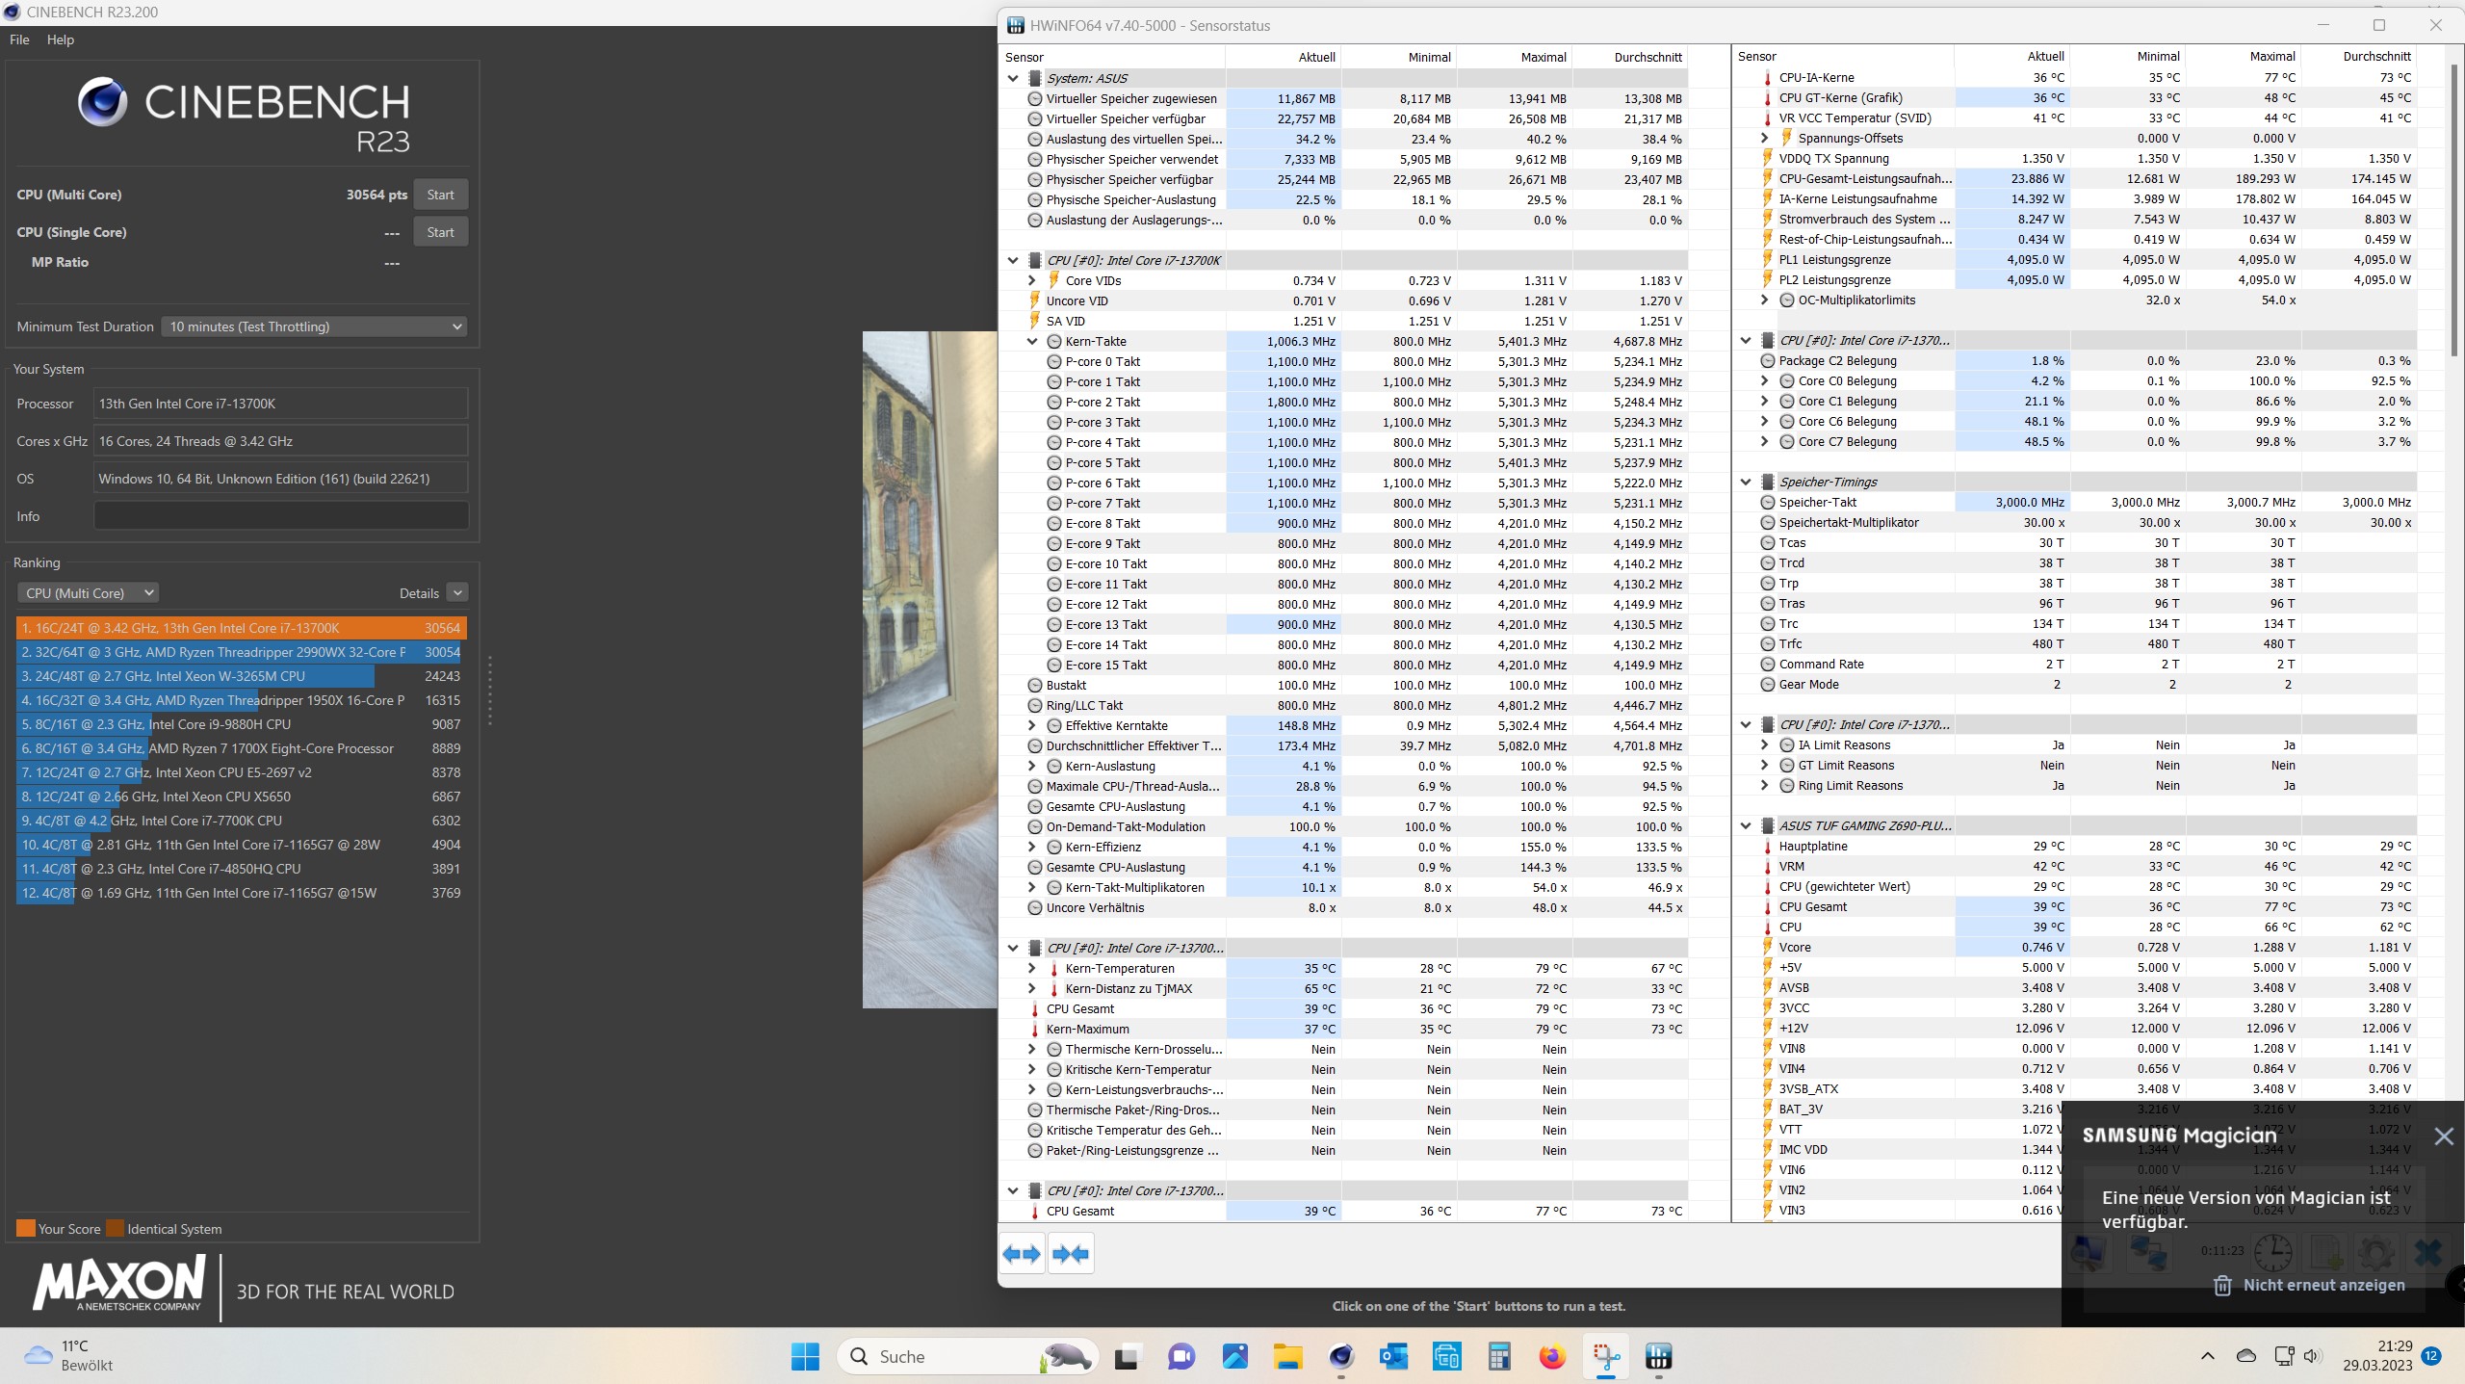Screen dimensions: 2465x1384
Task: Open Calculator from the taskbar
Action: (1498, 1357)
